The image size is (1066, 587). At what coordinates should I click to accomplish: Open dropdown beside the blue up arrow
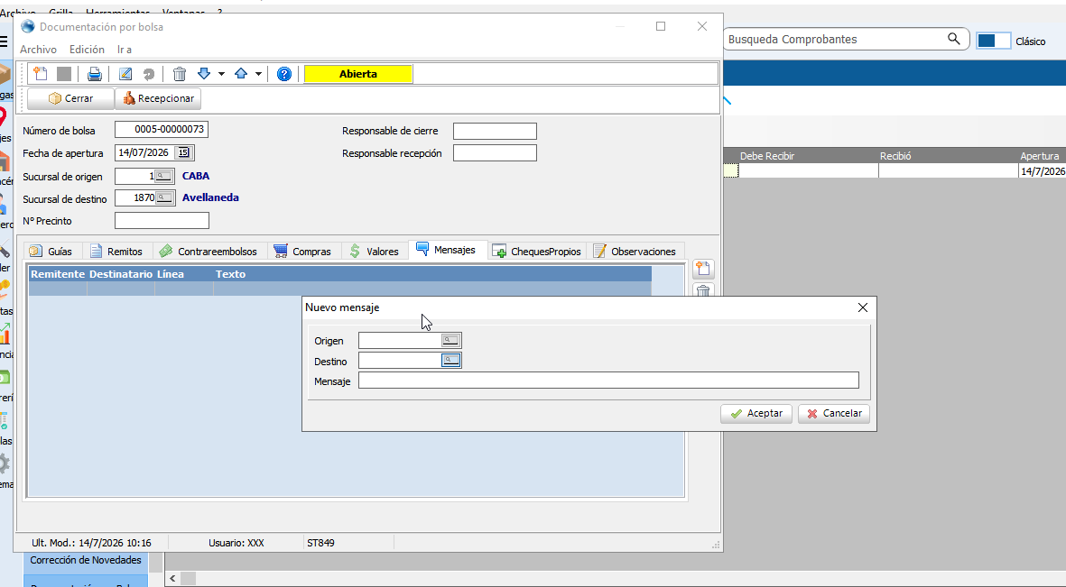[258, 74]
